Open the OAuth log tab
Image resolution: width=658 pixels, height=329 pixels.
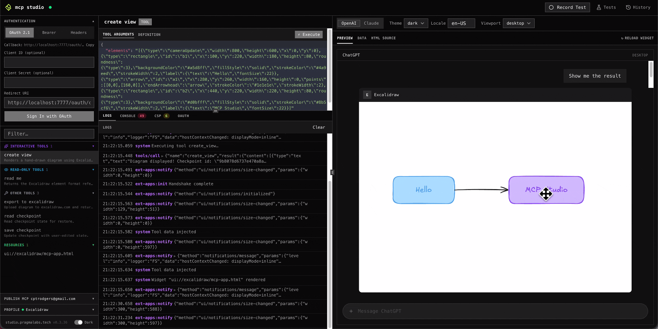click(183, 116)
